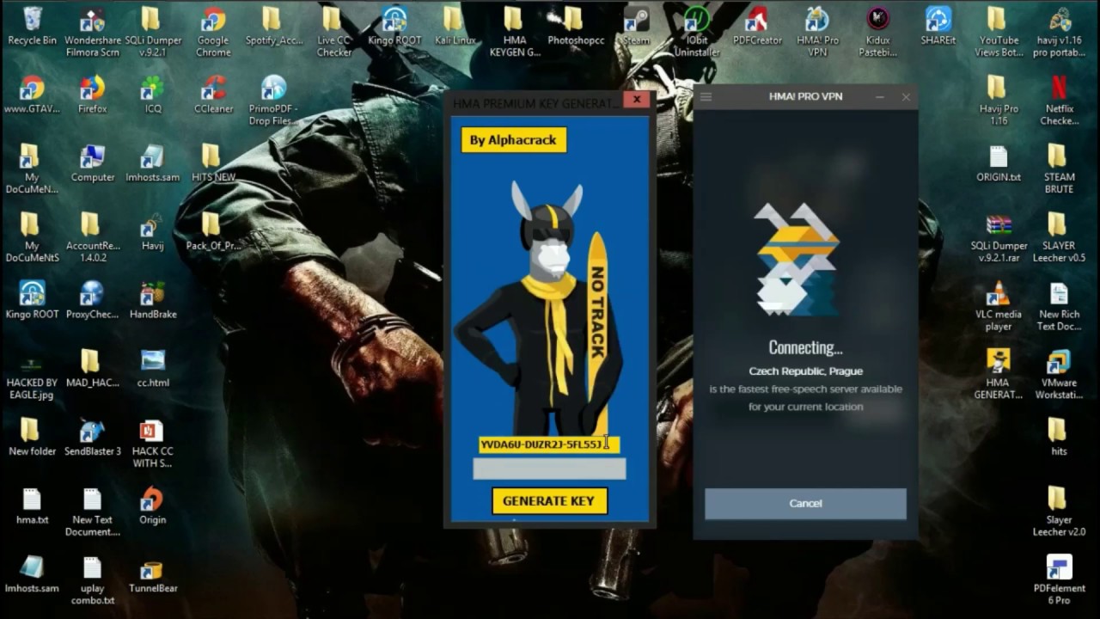
Task: Open PDFCreator desktop icon
Action: 757,26
